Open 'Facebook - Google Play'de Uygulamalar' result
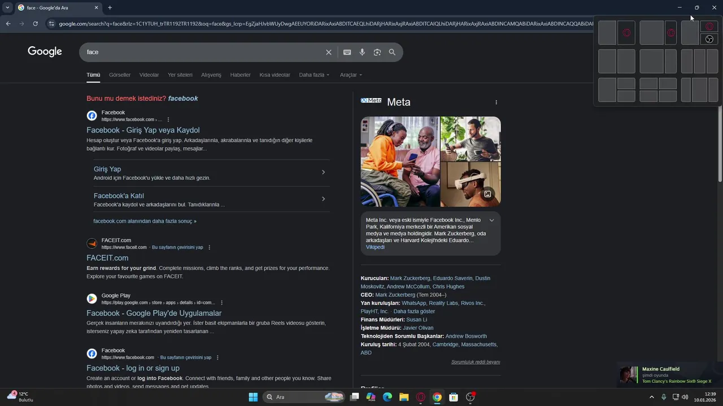 point(154,313)
